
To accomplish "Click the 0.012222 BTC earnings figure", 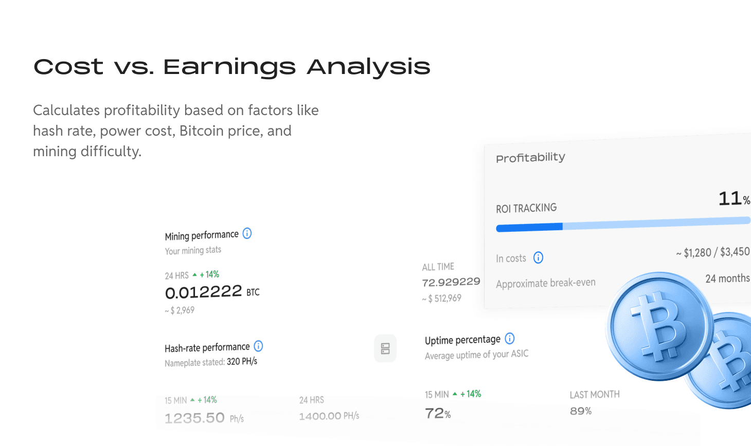I will [x=204, y=292].
